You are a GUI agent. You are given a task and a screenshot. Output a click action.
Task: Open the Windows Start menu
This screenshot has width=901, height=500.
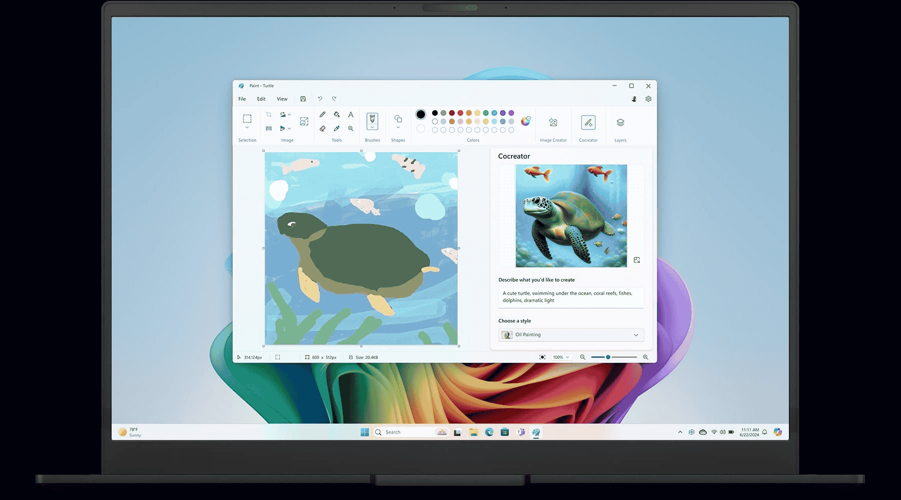click(x=364, y=432)
